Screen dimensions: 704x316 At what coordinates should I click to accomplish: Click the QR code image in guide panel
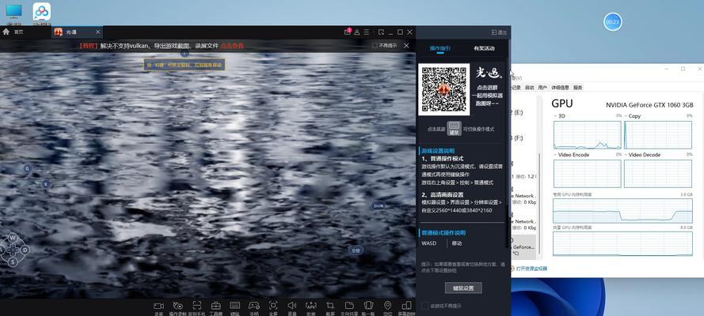point(444,89)
